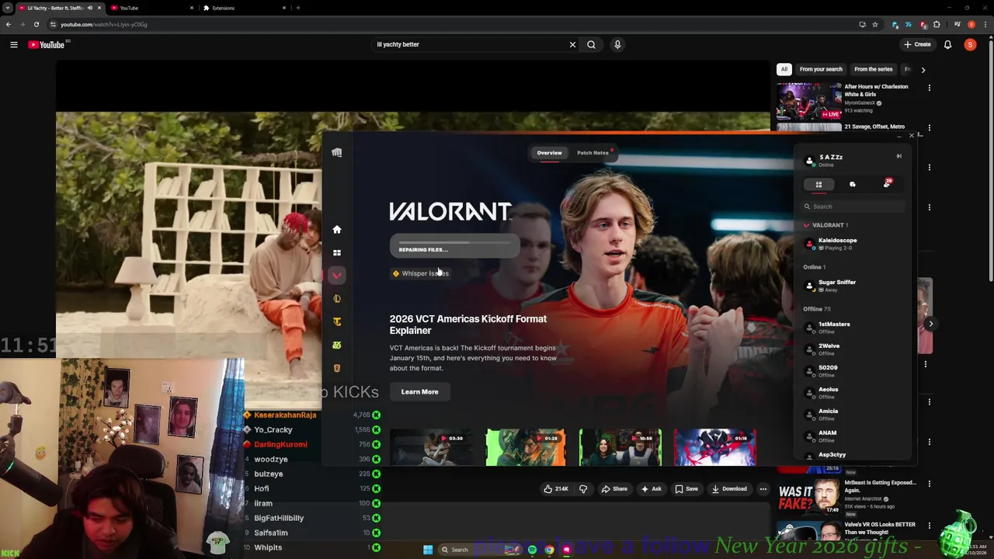Collapse the Offline friends group
The height and width of the screenshot is (559, 994).
[x=816, y=309]
